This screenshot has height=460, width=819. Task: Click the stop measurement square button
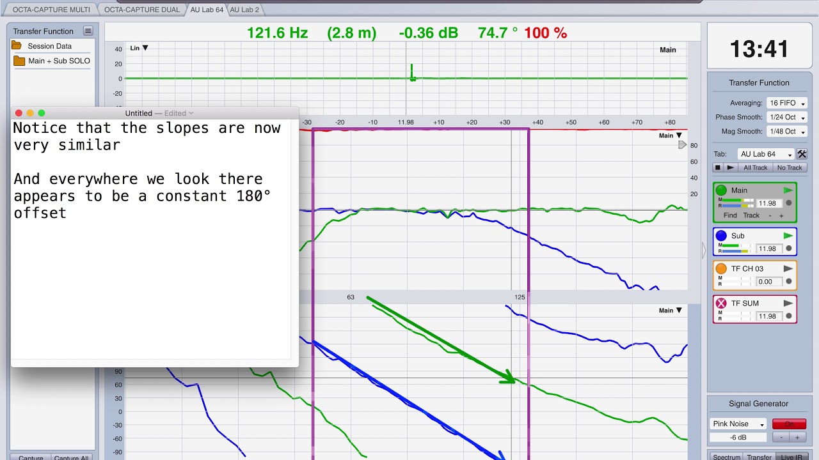[x=718, y=167]
